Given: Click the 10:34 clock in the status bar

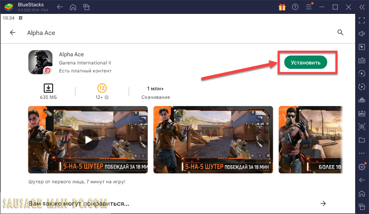Looking at the screenshot, I should (9, 18).
